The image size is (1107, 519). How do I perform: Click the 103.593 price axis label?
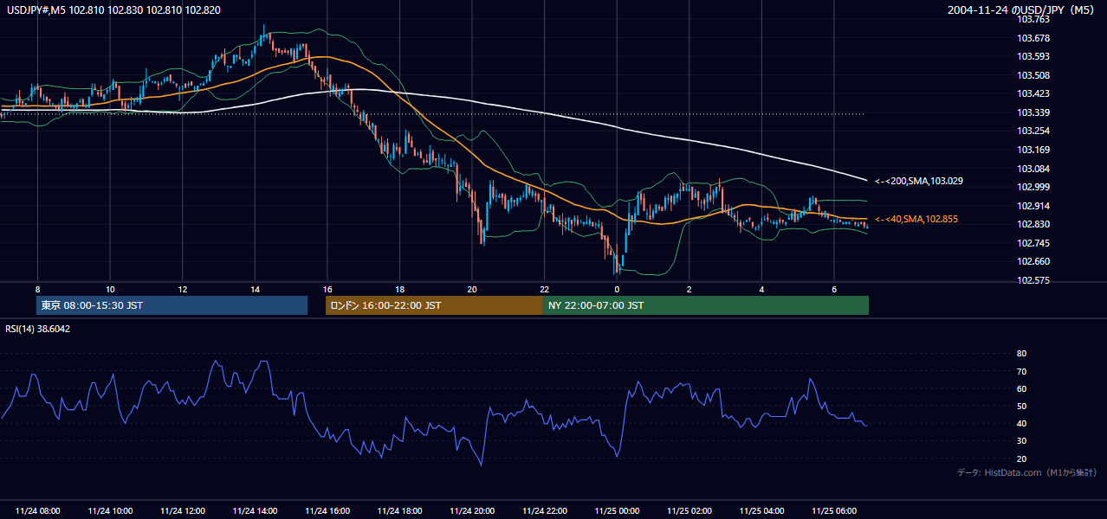[x=1033, y=56]
